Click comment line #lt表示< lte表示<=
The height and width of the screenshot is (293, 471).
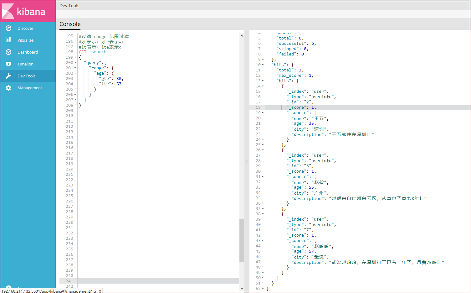pyautogui.click(x=101, y=47)
